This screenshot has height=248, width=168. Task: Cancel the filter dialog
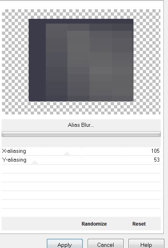[106, 244]
